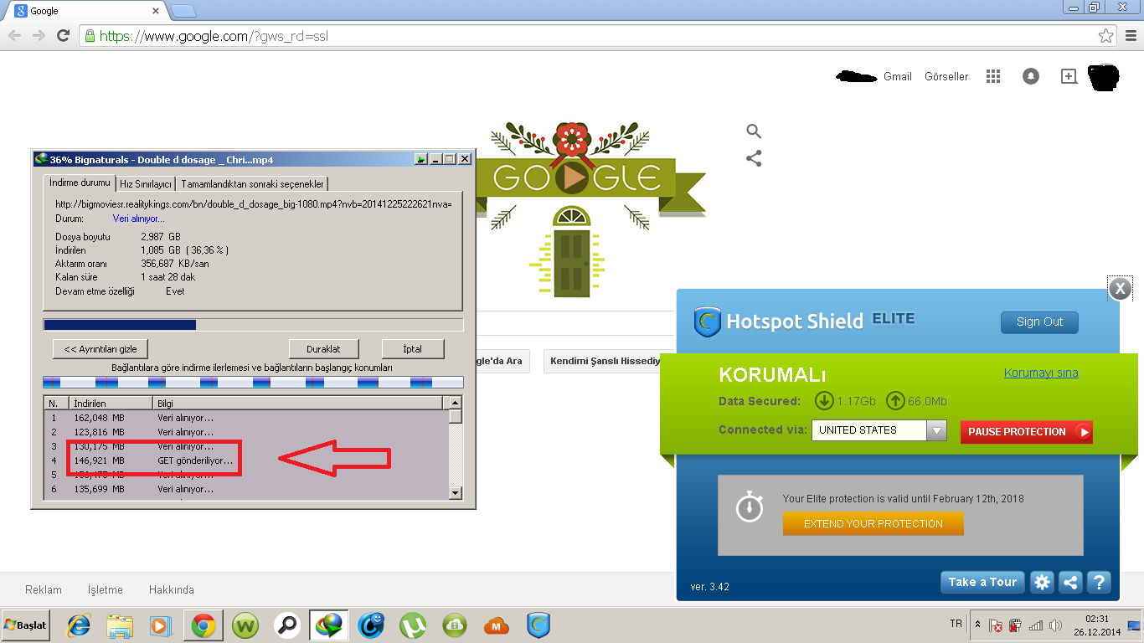Viewport: 1144px width, 643px height.
Task: Open the İşletme footer link
Action: tap(106, 589)
